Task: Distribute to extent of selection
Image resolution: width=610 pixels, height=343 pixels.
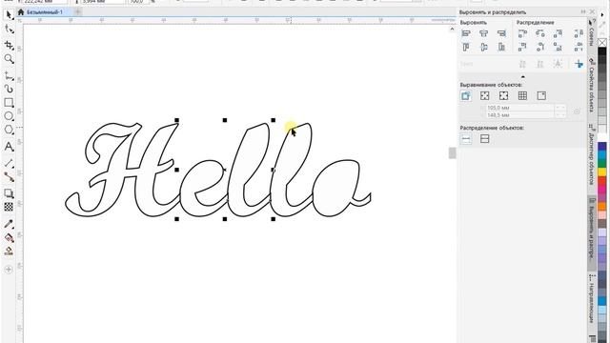Action: (x=466, y=139)
